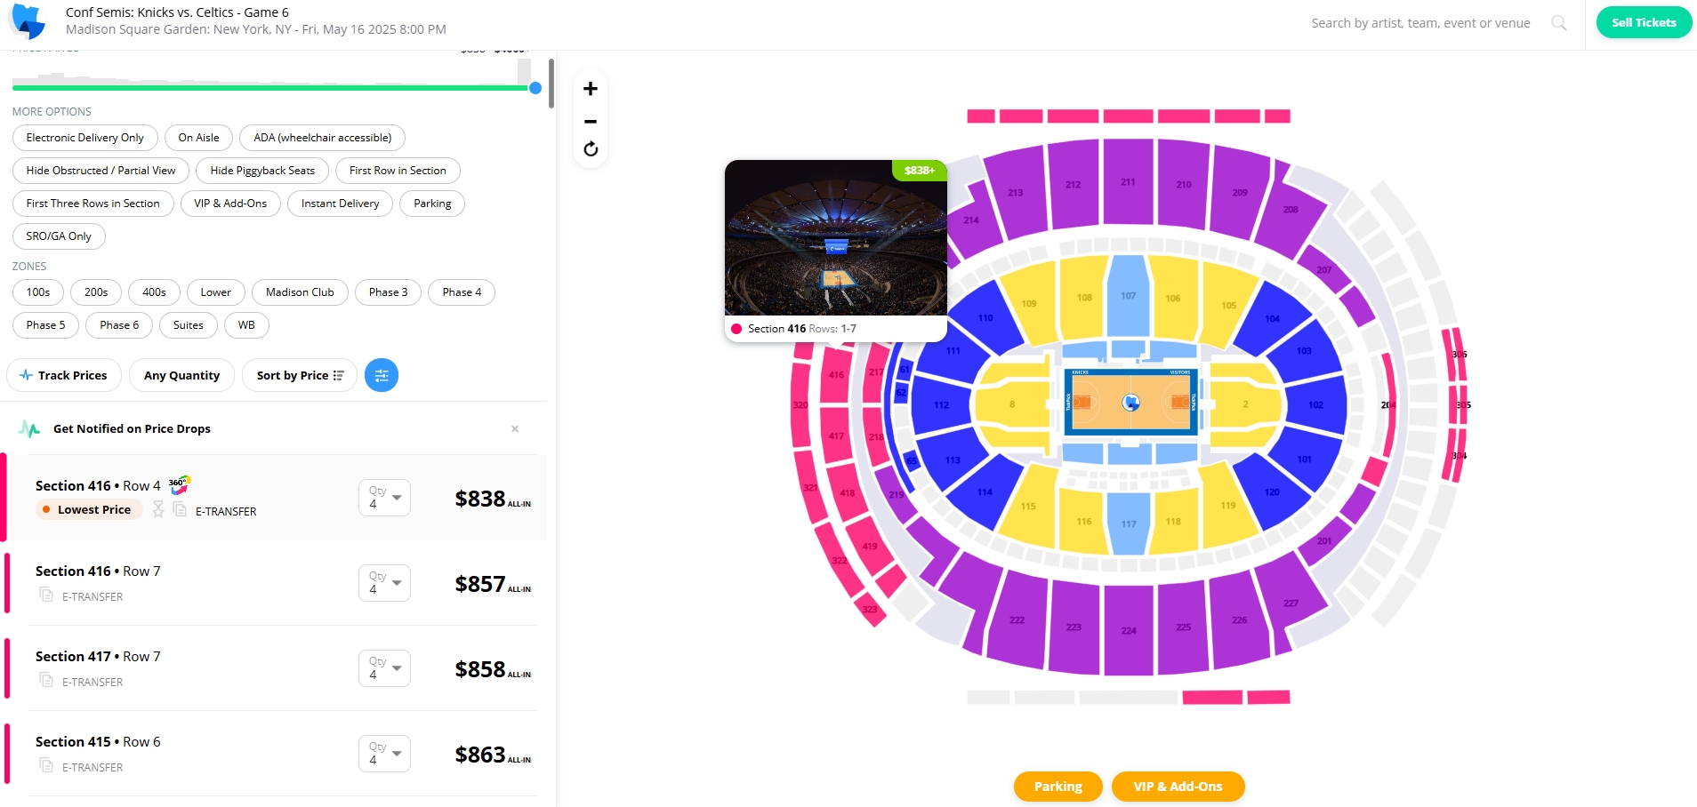Select the Madison Club zone

300,292
